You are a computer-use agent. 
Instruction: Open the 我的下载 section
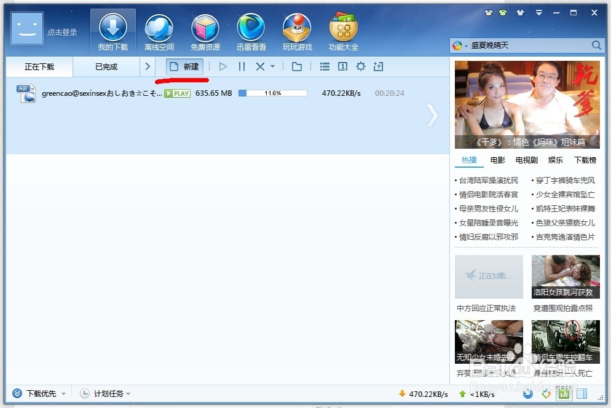[113, 32]
